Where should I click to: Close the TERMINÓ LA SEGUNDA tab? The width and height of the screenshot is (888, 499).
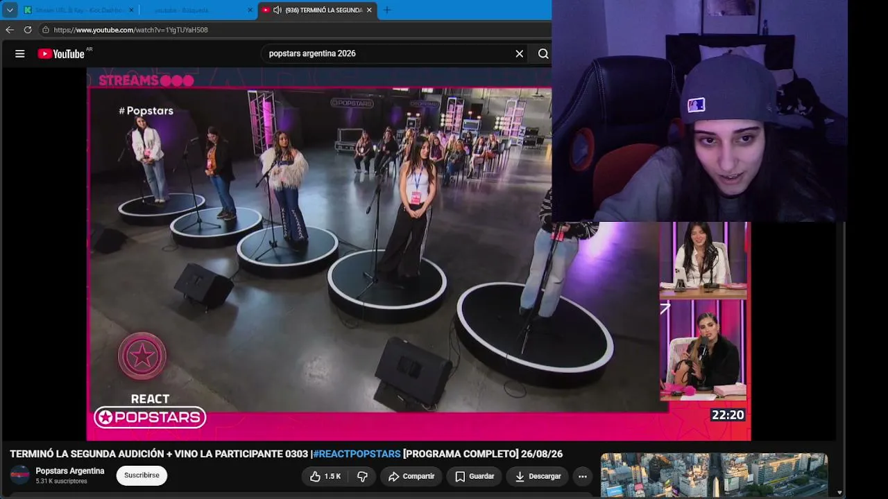(x=369, y=10)
